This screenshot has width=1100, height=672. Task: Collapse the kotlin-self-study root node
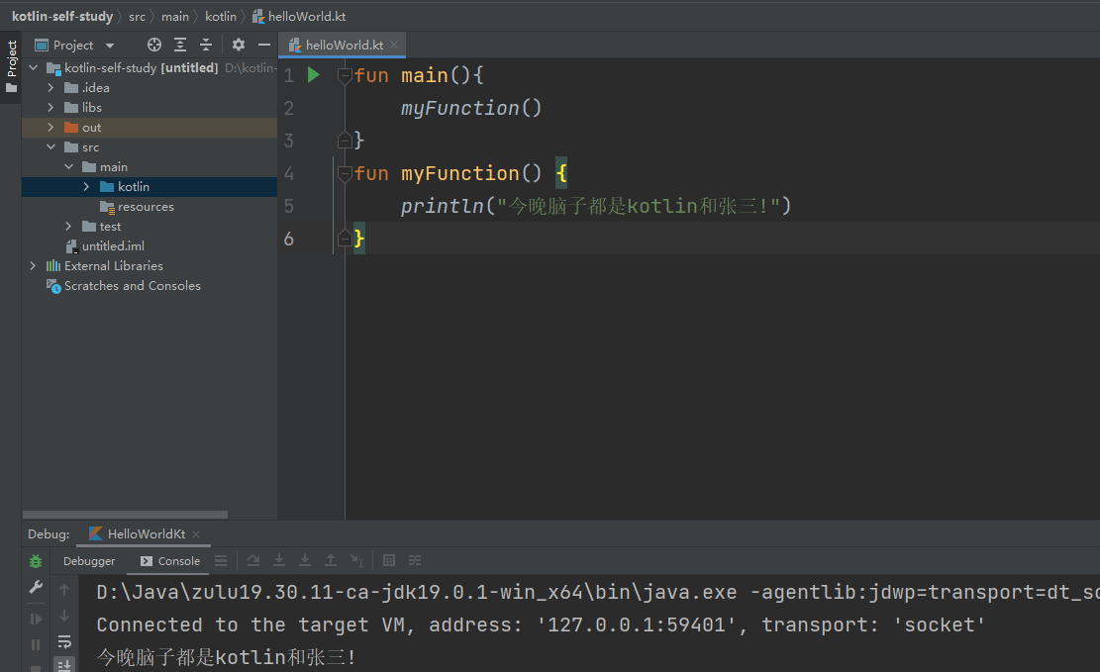point(33,68)
